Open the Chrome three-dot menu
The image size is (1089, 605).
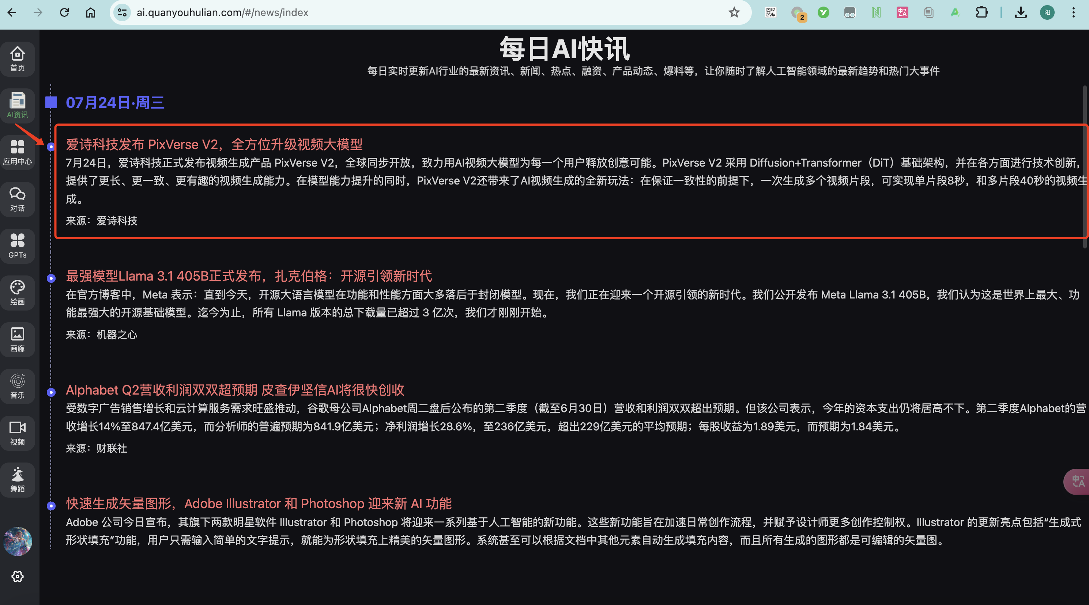[1073, 12]
